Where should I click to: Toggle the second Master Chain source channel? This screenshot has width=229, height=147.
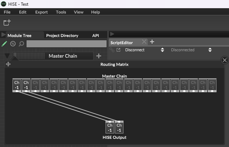pyautogui.click(x=26, y=85)
